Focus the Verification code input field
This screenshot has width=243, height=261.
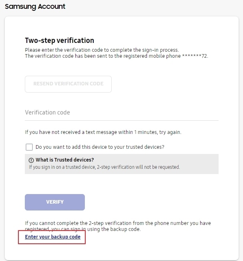122,113
